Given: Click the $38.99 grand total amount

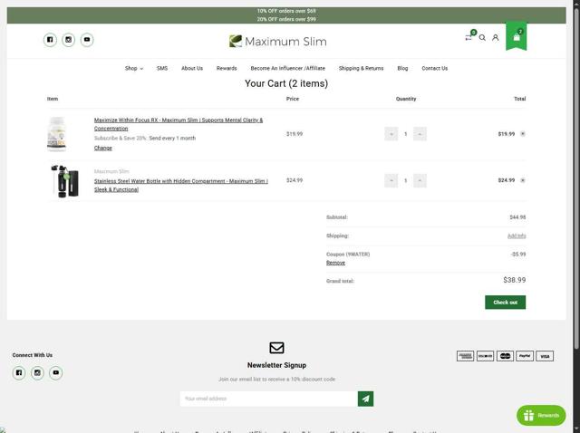Looking at the screenshot, I should (x=514, y=280).
